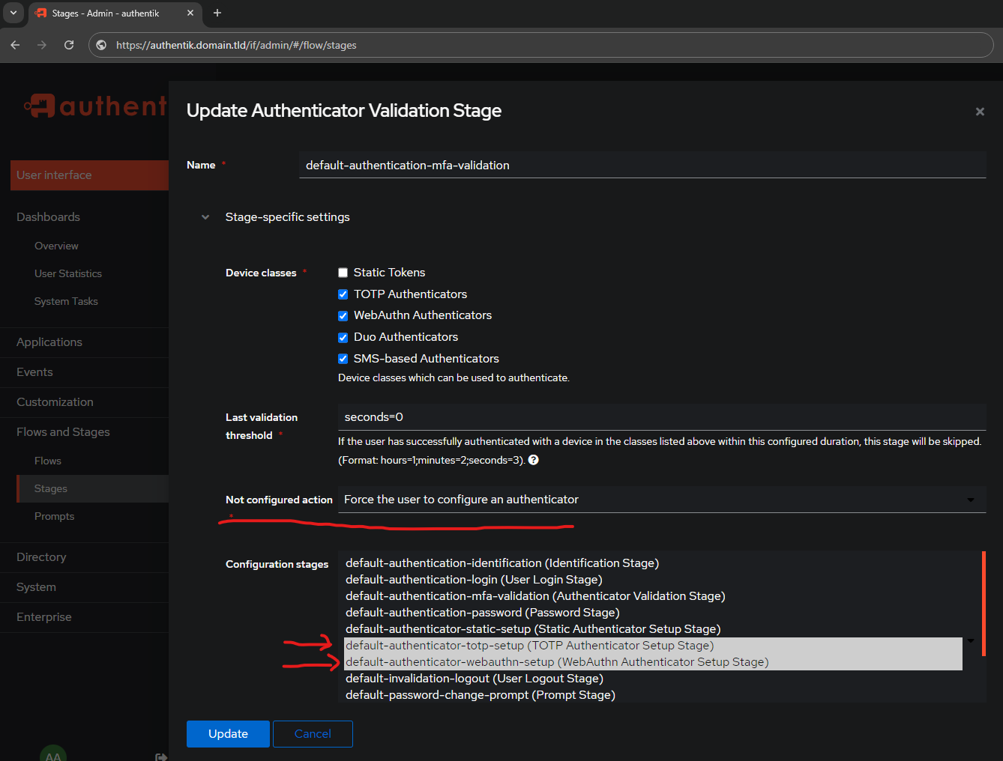
Task: Click the browser forward arrow icon
Action: point(42,45)
